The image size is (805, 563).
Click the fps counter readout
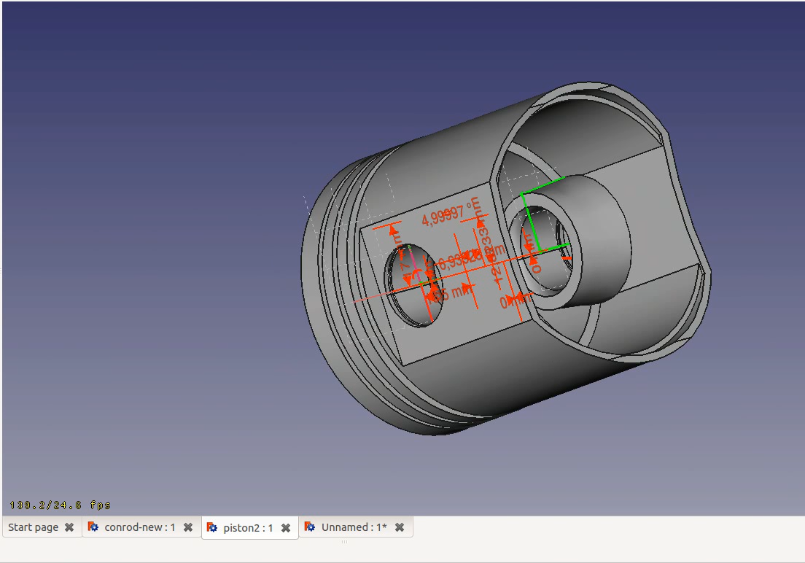pos(60,505)
